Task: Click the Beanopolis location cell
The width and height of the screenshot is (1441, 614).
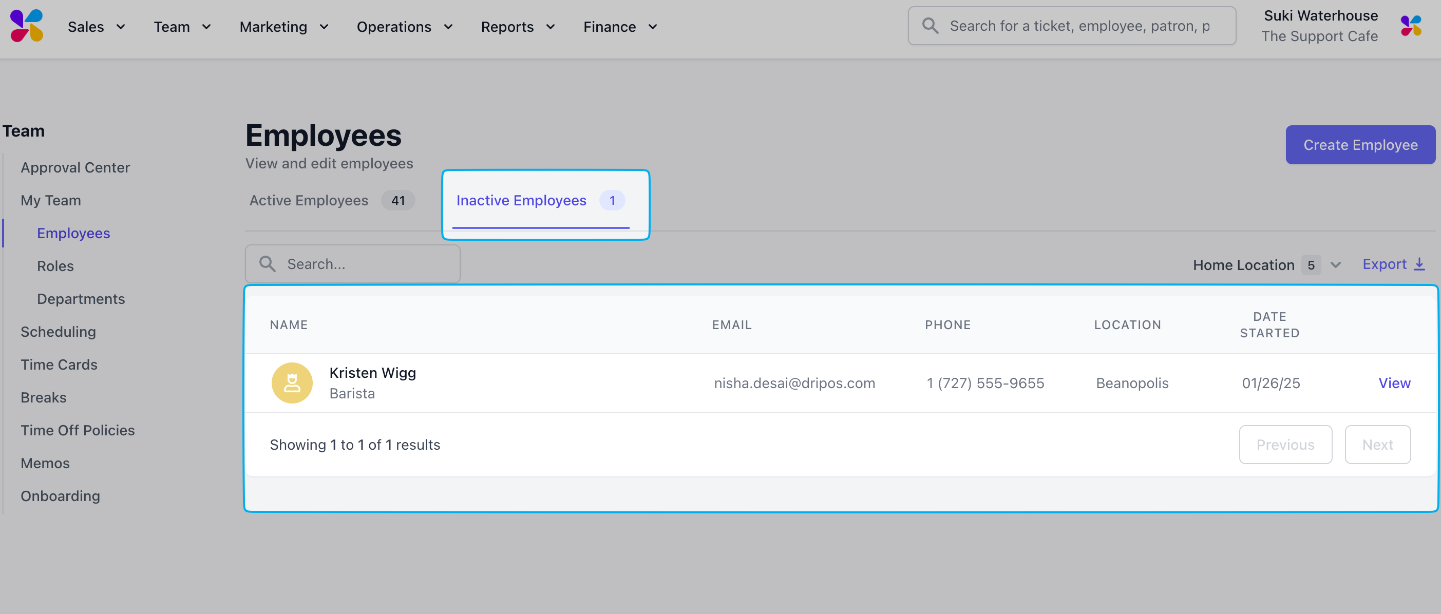Action: [1132, 383]
